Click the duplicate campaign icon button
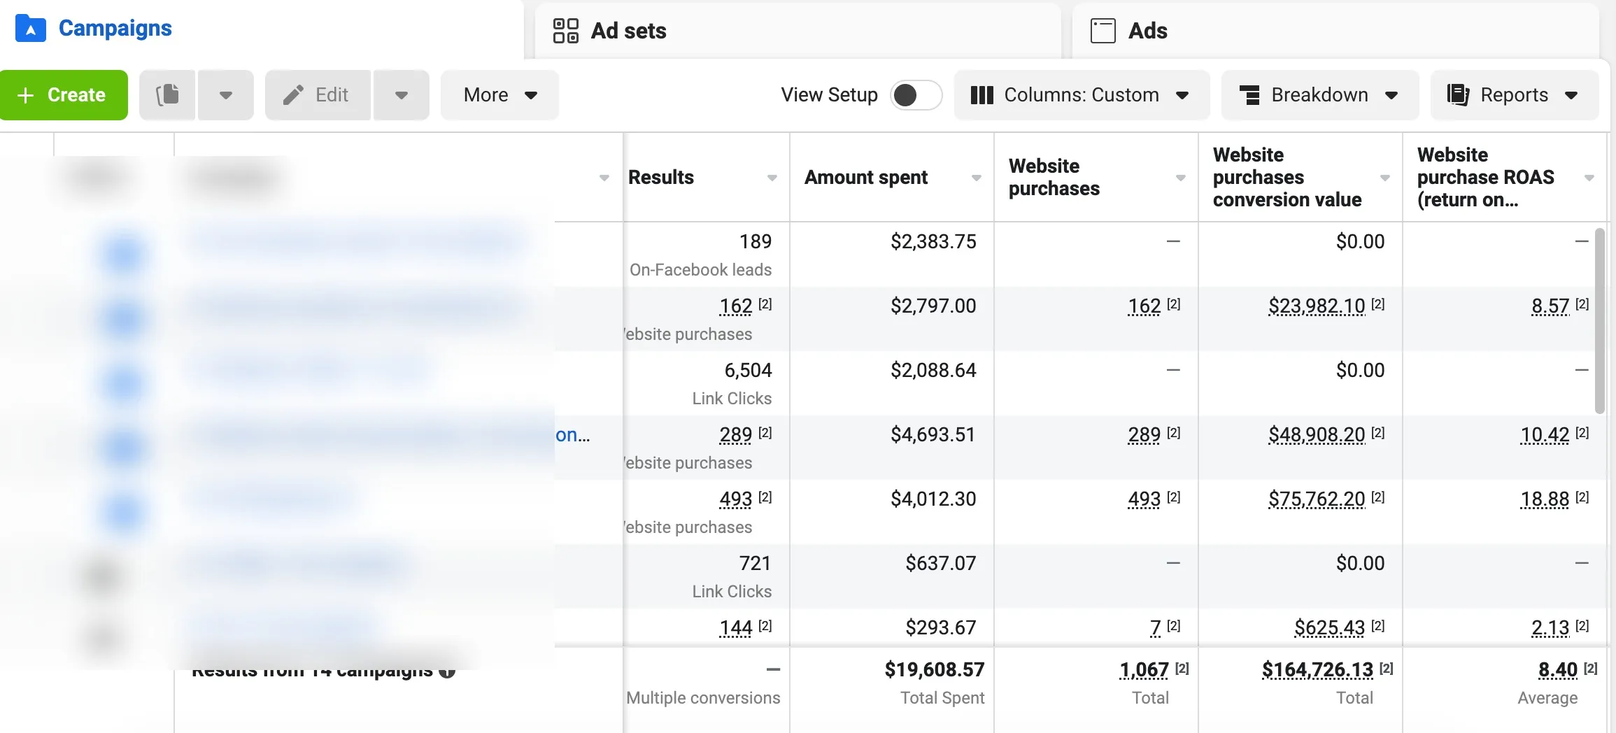1616x733 pixels. [168, 95]
